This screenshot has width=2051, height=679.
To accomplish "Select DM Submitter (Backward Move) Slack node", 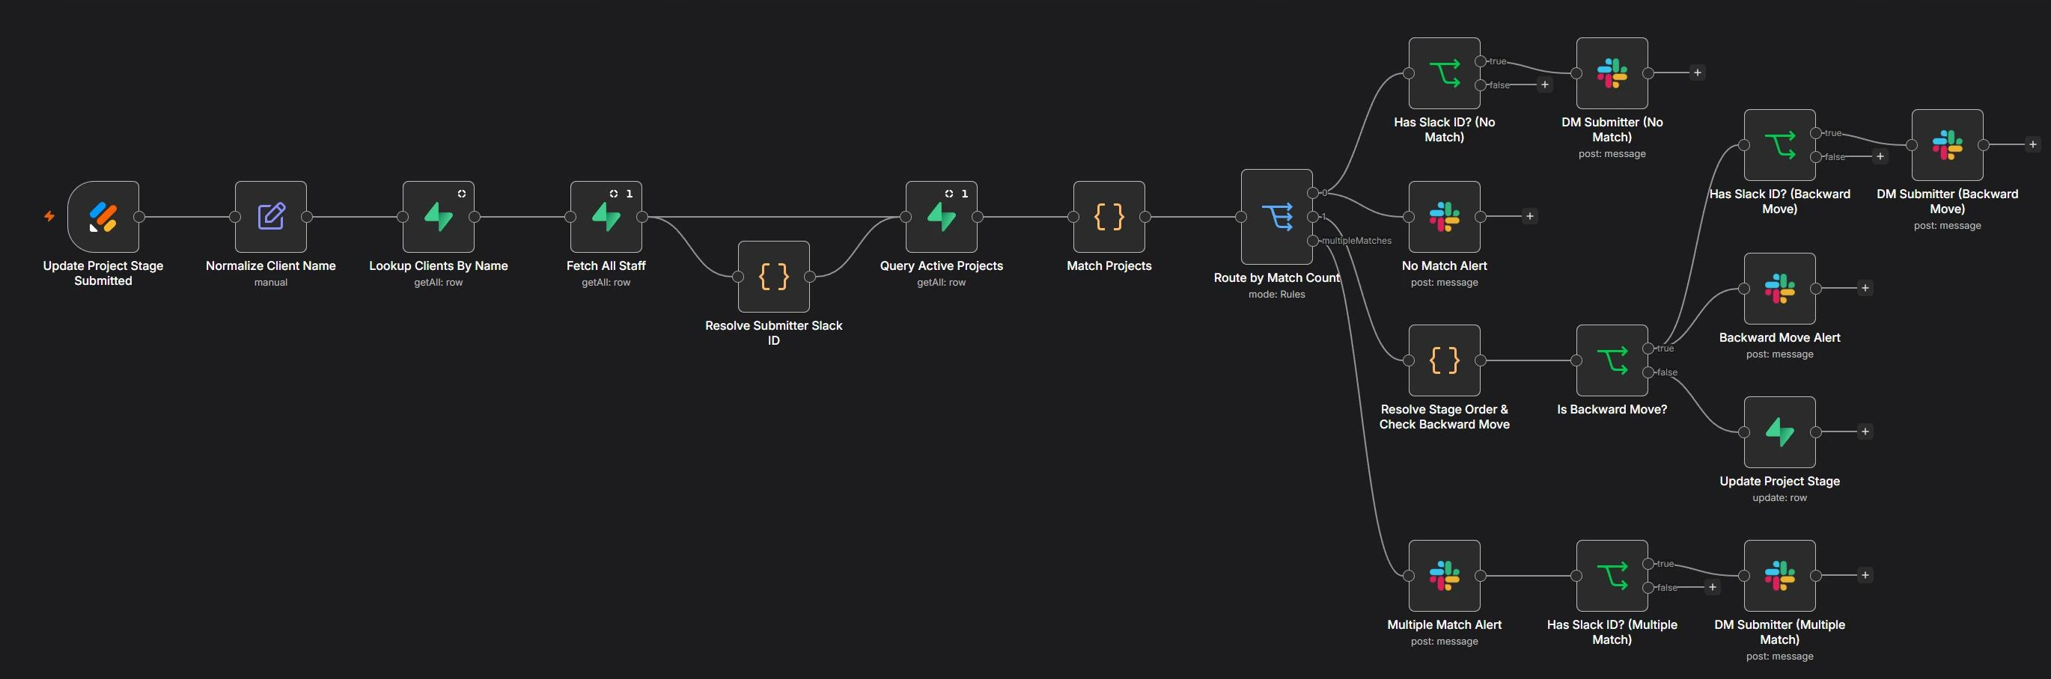I will [x=1948, y=145].
